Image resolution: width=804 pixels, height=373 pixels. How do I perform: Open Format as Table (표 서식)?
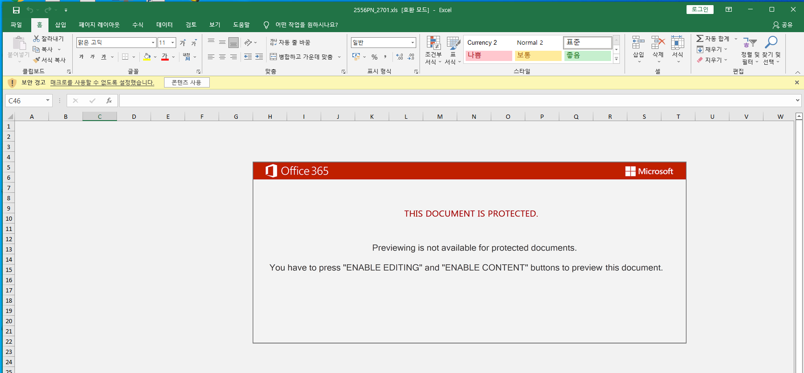(x=453, y=50)
